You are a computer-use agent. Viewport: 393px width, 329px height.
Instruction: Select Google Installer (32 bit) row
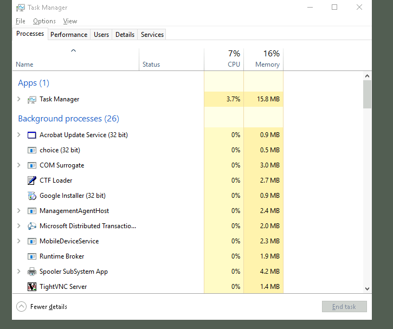[x=147, y=196]
